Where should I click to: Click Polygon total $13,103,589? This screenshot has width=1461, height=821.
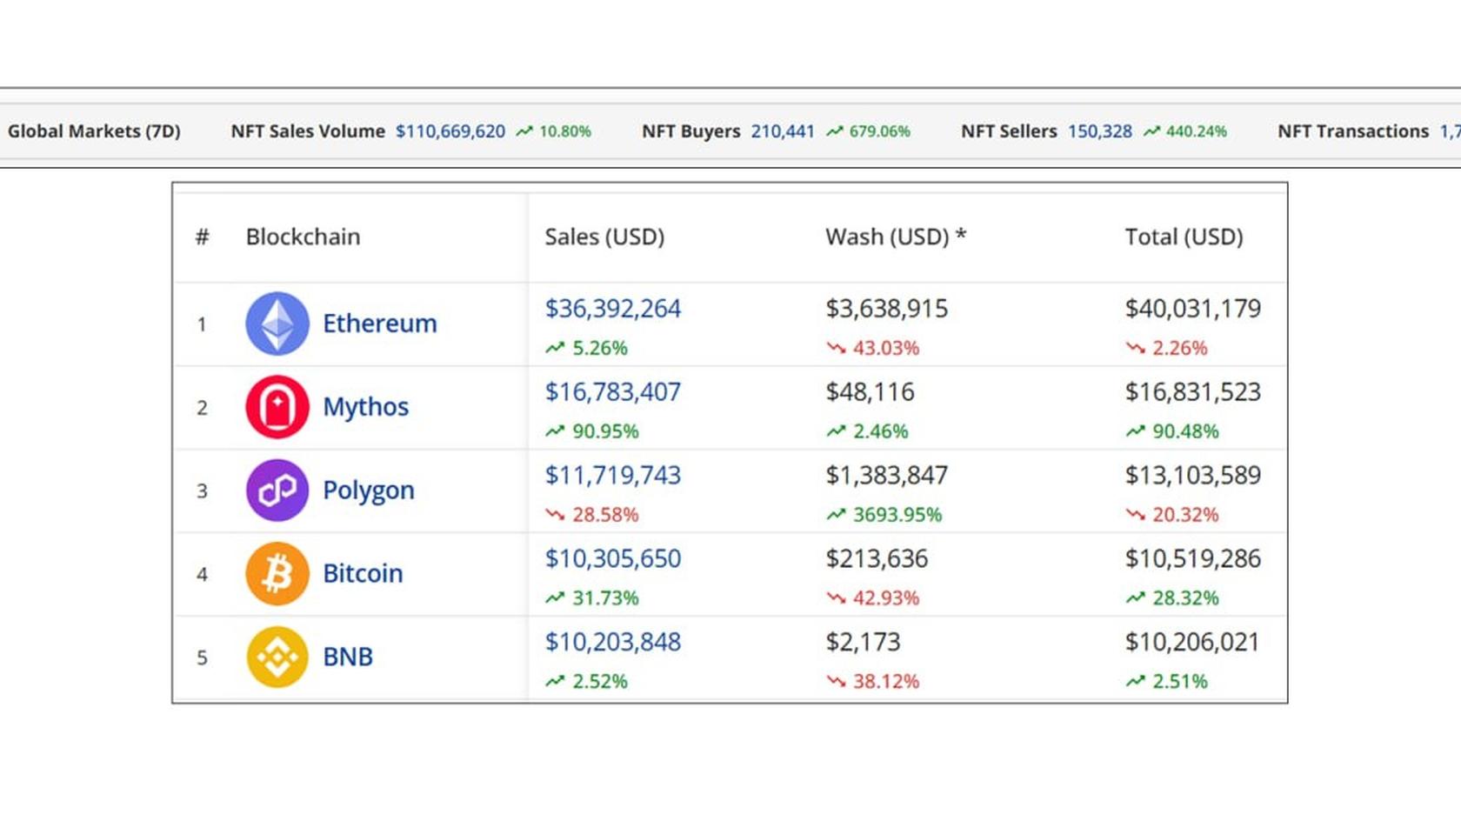(1193, 476)
